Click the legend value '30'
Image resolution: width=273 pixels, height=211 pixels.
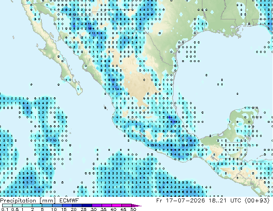(94, 209)
